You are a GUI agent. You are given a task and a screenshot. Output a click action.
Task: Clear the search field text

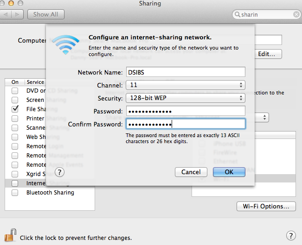click(x=296, y=14)
